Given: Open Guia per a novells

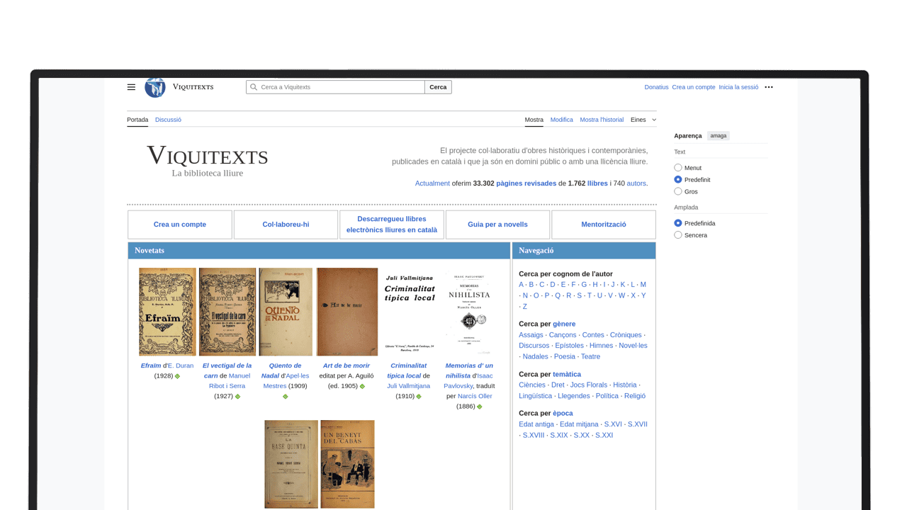Looking at the screenshot, I should (x=497, y=225).
